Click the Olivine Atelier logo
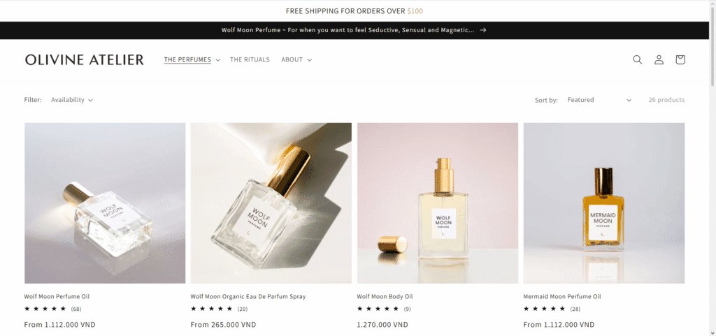 85,59
